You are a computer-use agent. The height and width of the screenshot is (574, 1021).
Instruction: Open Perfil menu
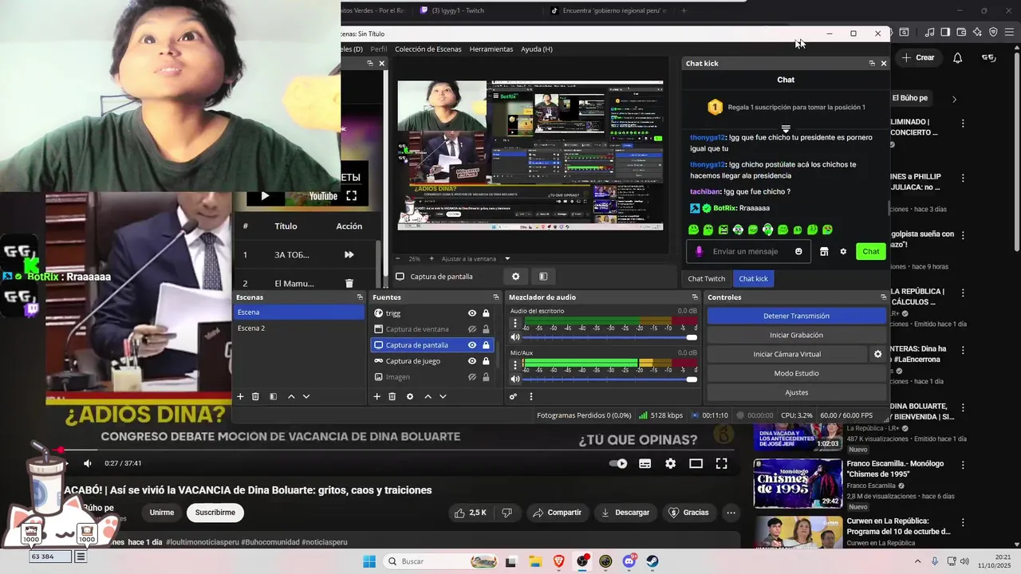pyautogui.click(x=379, y=49)
